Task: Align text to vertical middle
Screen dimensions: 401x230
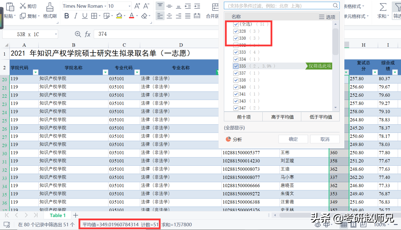Action: (169, 6)
